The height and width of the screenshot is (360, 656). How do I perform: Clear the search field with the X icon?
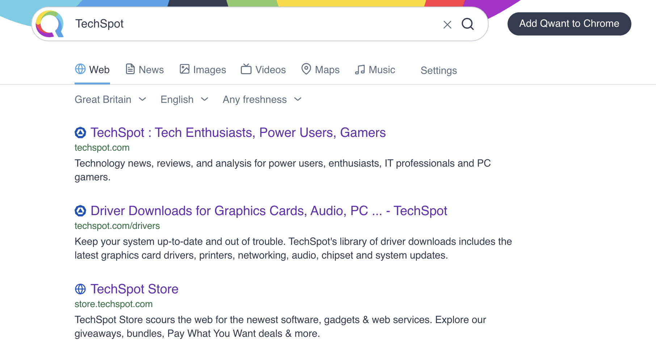click(447, 25)
